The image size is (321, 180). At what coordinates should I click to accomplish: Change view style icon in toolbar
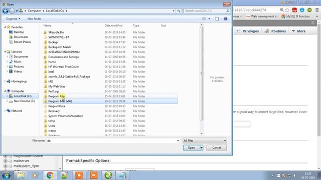[x=204, y=19]
